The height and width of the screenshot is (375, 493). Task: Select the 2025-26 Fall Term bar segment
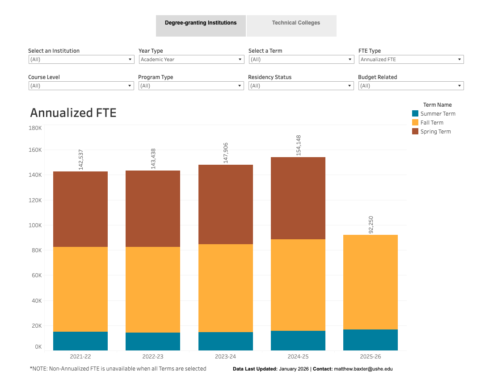(x=371, y=282)
